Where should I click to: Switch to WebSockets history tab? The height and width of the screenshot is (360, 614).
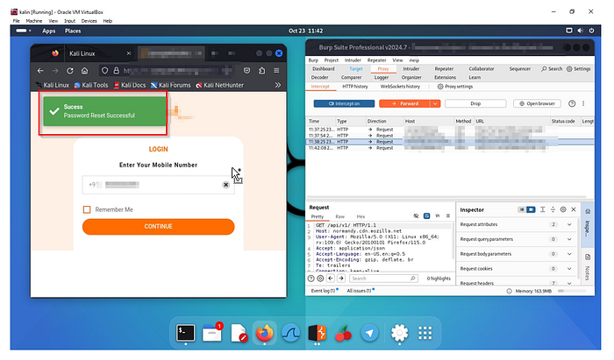click(400, 87)
